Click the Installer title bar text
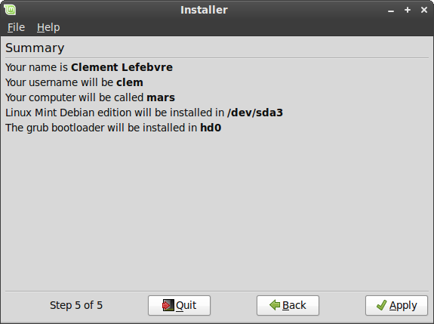 coord(204,10)
